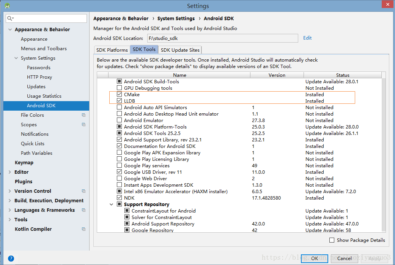Screen dimensions: 395x265
Task: Expand Languages & Frameworks node
Action: click(x=10, y=210)
